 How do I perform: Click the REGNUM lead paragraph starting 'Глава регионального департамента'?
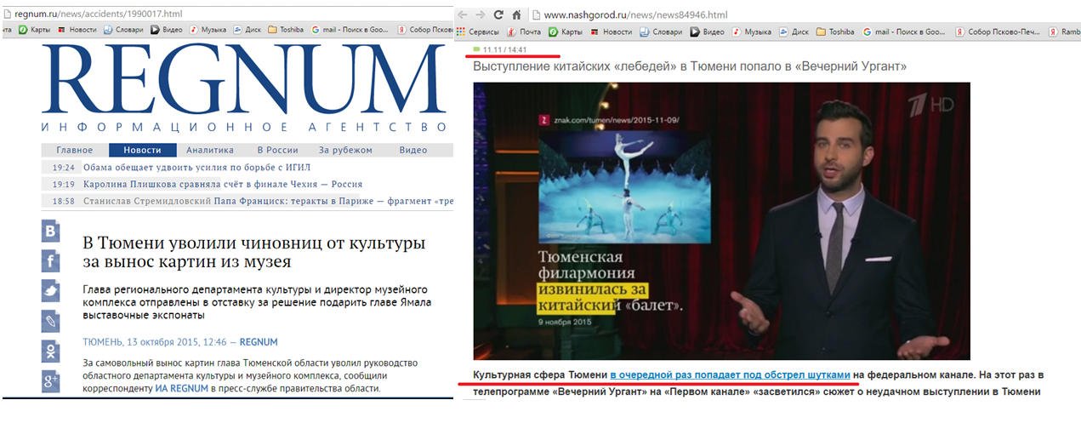[x=255, y=302]
